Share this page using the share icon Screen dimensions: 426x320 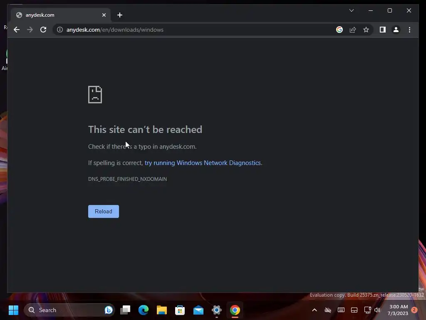(x=353, y=30)
